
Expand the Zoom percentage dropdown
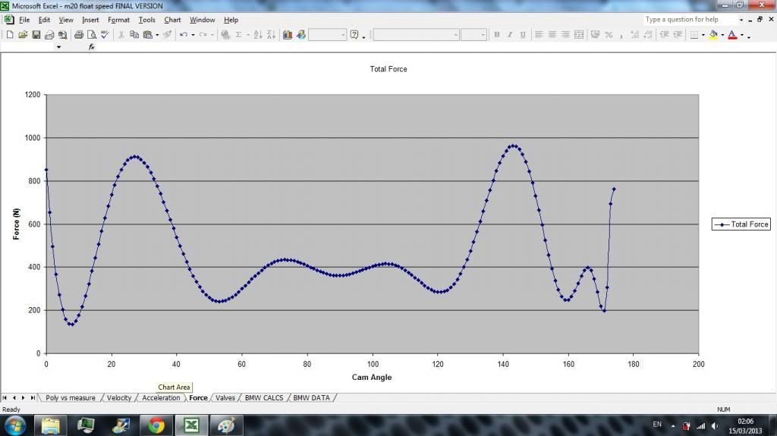[343, 35]
